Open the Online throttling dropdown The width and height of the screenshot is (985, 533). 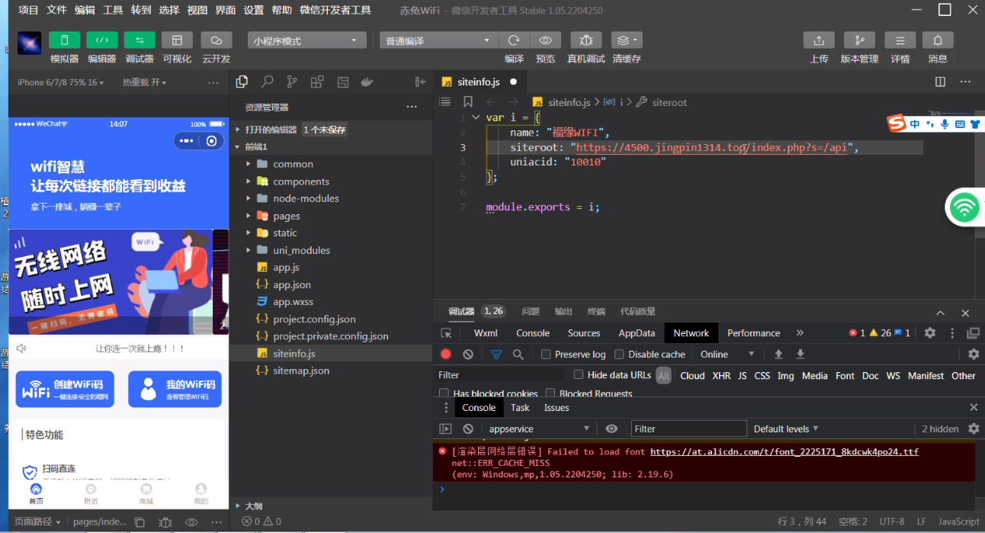[728, 354]
